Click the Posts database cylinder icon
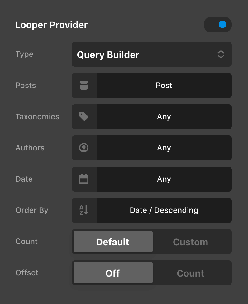The height and width of the screenshot is (304, 248). [x=84, y=86]
